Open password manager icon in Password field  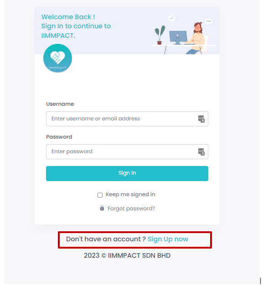201,152
